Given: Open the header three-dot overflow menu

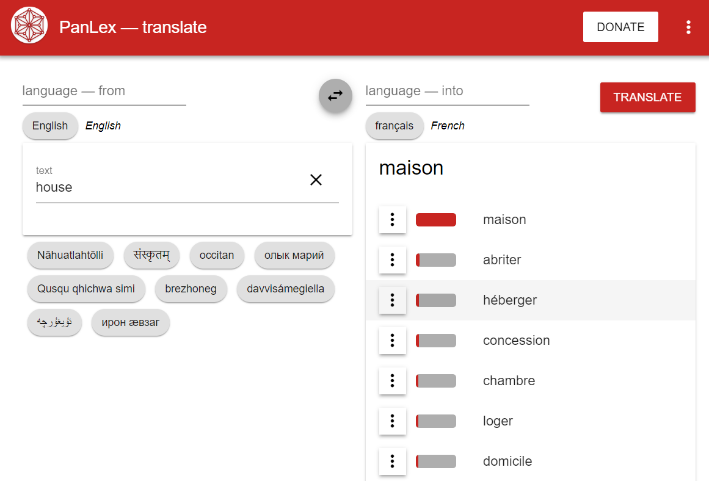Looking at the screenshot, I should (688, 27).
